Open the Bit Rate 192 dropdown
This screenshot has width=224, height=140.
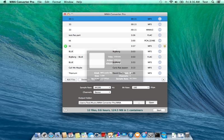(x=141, y=87)
